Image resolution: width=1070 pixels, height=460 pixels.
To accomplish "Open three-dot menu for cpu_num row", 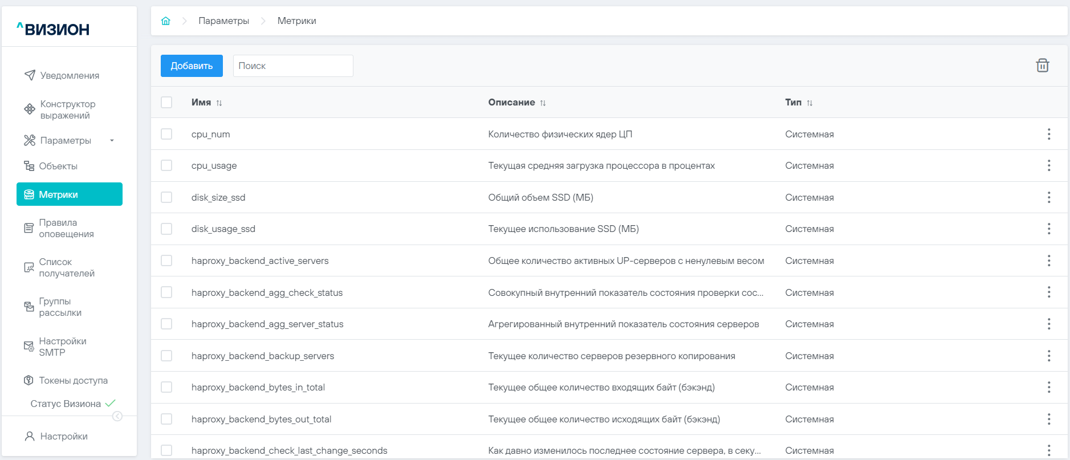I will 1048,134.
